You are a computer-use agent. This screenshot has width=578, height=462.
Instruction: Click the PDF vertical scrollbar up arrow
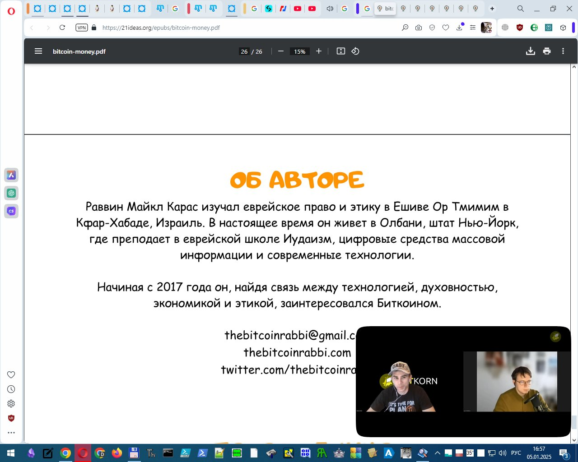point(574,67)
